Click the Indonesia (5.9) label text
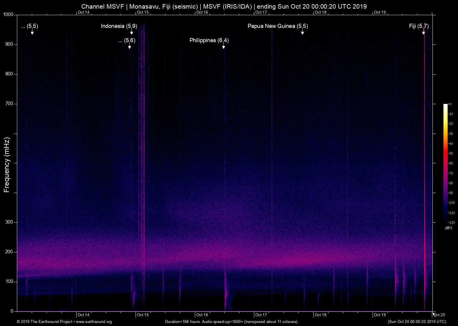The width and height of the screenshot is (458, 326). [x=119, y=26]
